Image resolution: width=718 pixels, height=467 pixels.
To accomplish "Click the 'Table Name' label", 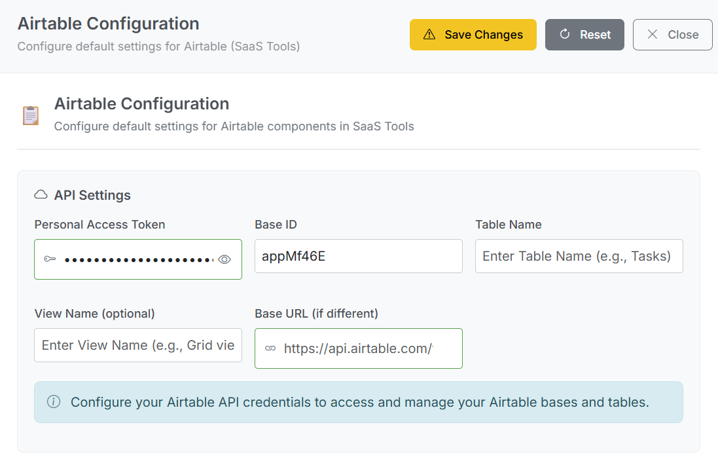I will (509, 225).
